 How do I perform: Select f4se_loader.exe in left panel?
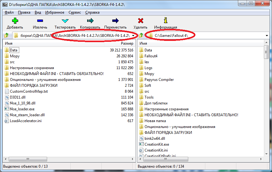tap(22, 109)
